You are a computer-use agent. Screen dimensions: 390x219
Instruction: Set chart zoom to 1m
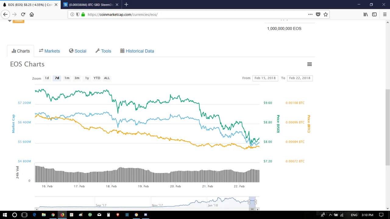(x=67, y=78)
